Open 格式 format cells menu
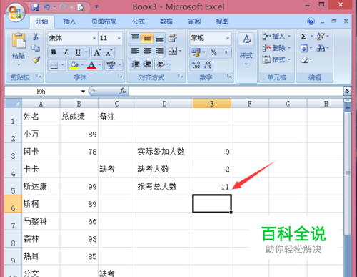Image resolution: width=357 pixels, height=277 pixels. point(276,59)
